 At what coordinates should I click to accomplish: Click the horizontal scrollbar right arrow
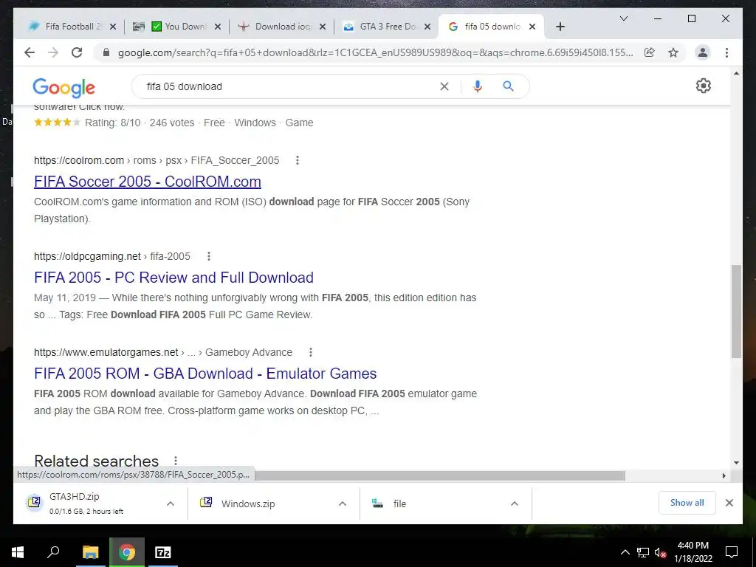(x=724, y=476)
